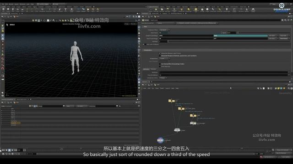The width and height of the screenshot is (293, 164).
Task: Select the Tube shelf tool
Action: click(13, 10)
